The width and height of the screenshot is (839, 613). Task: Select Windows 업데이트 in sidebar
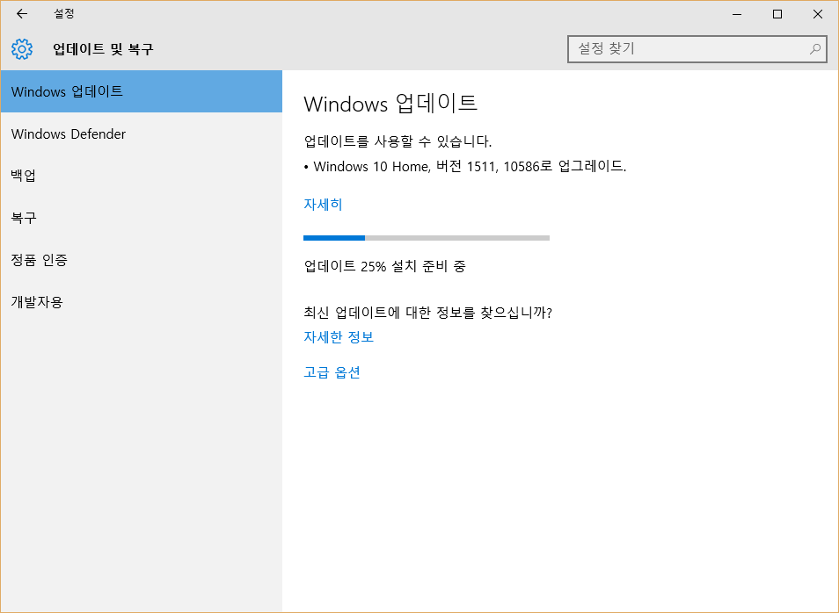(142, 91)
